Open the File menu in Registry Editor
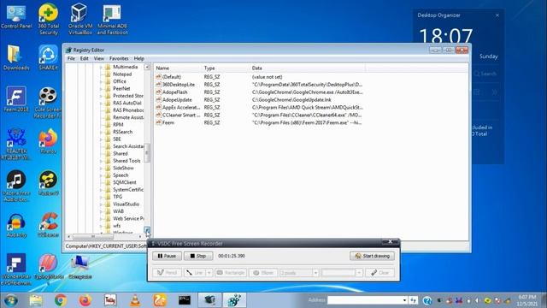547x308 pixels. 71,59
